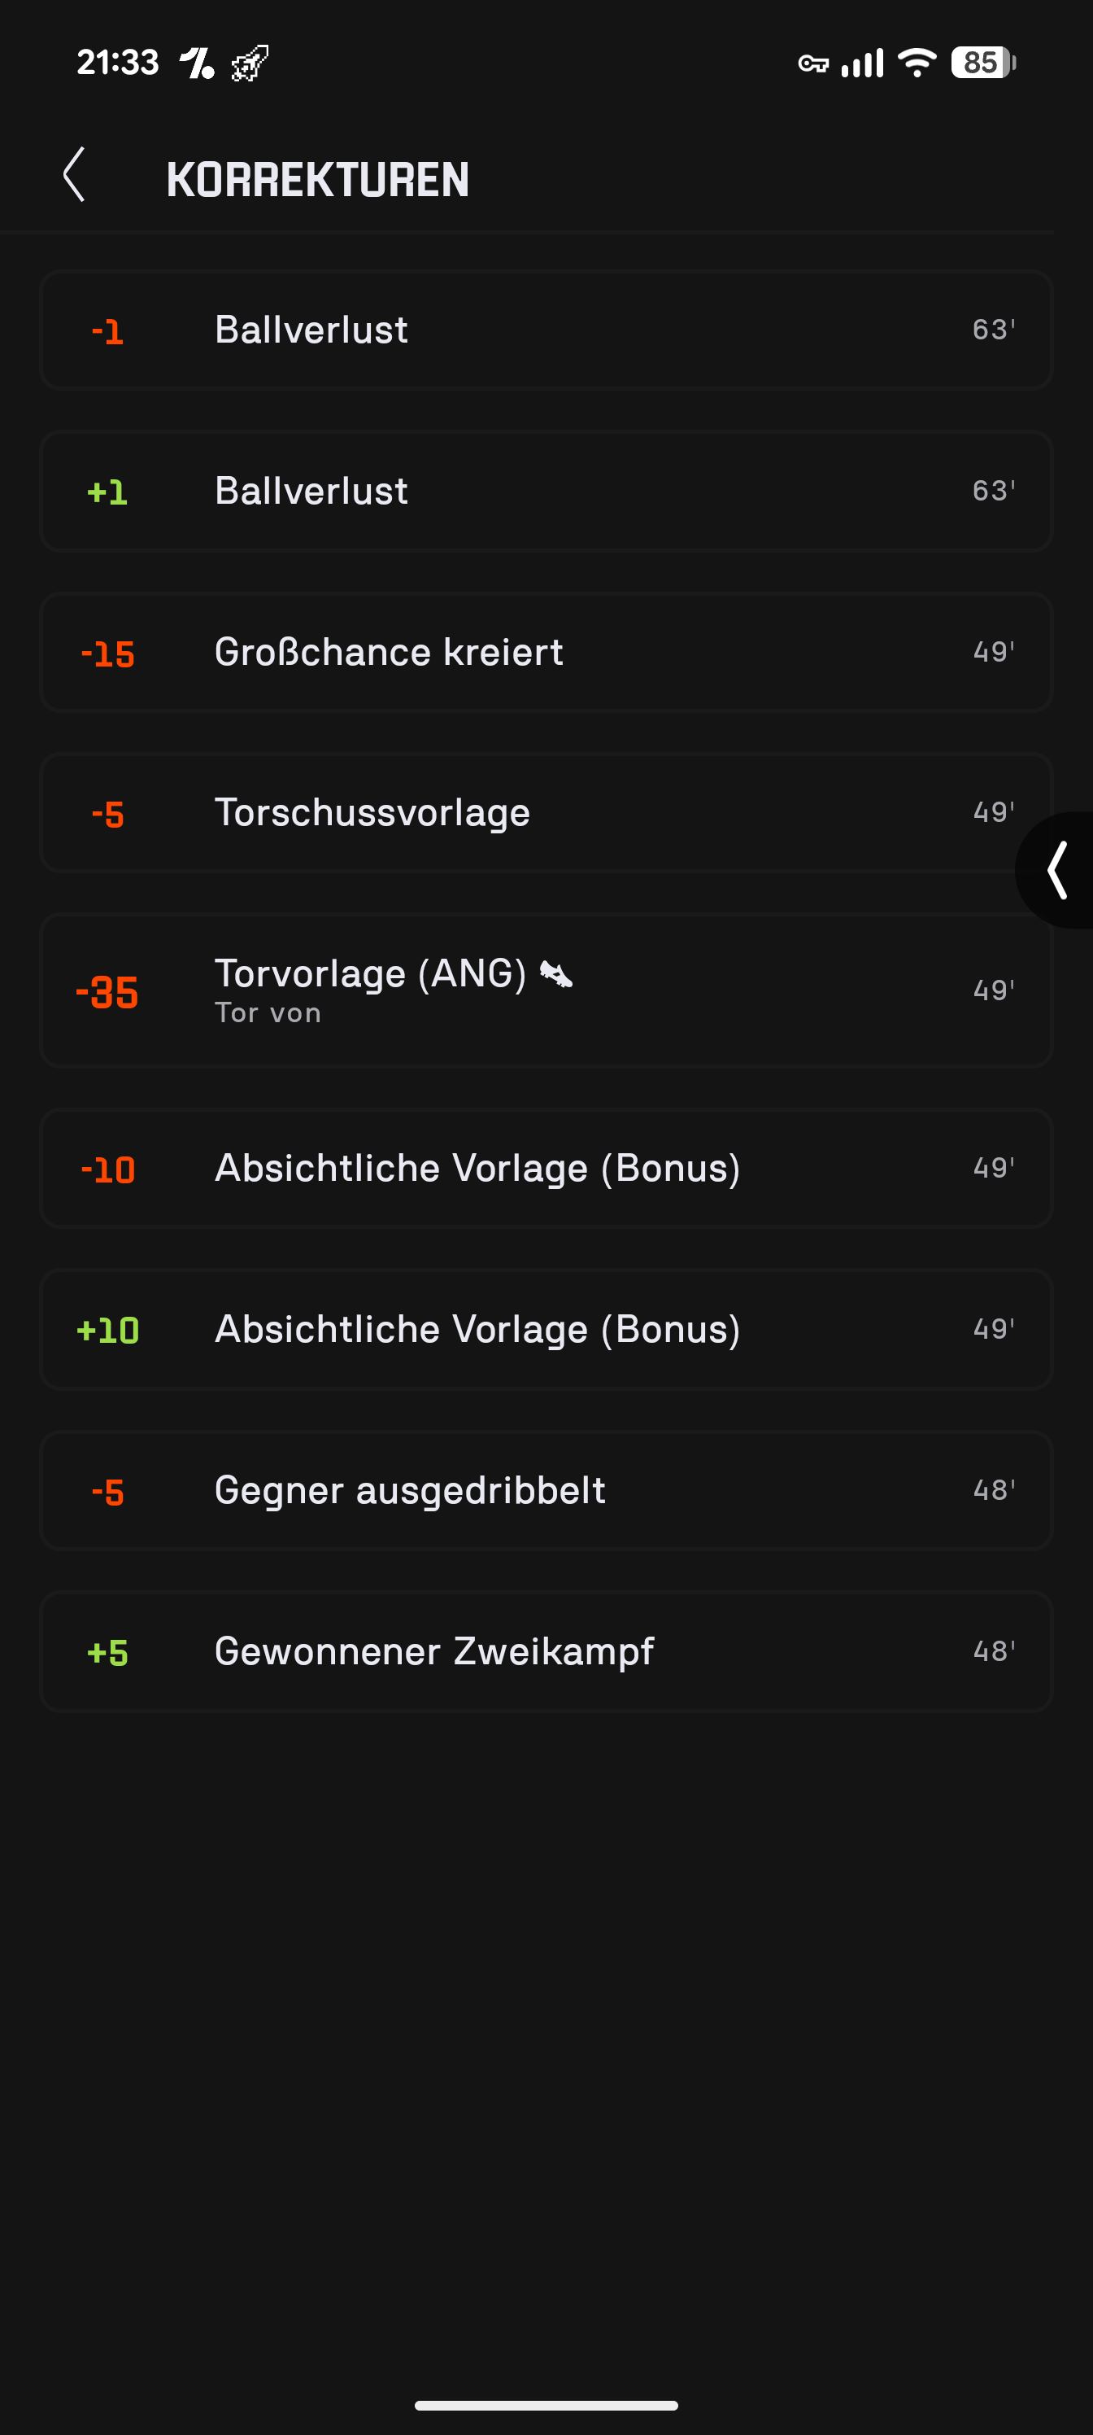1093x2435 pixels.
Task: Open the Gewonnener Zweikampf correction
Action: point(546,1651)
